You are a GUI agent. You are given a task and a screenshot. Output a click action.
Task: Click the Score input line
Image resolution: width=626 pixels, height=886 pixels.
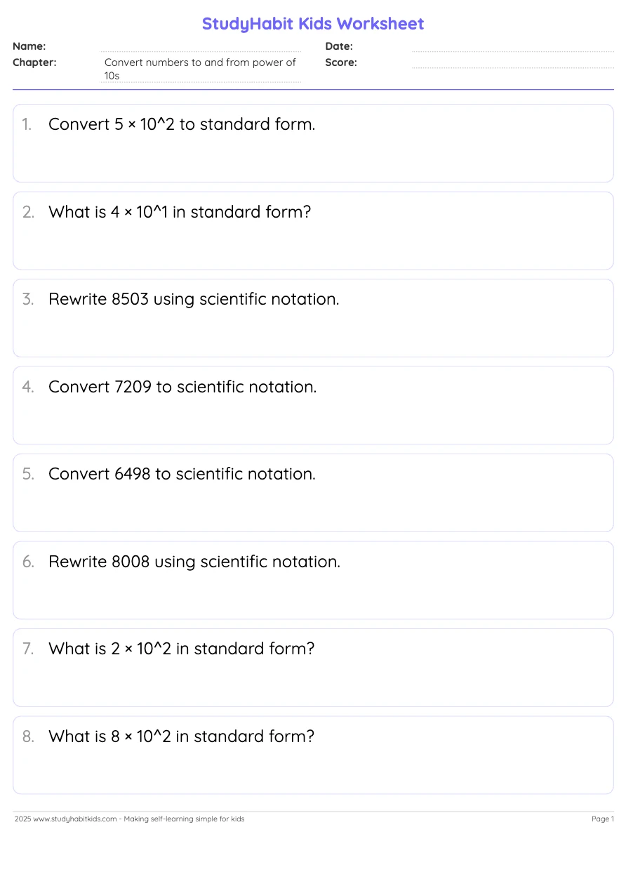click(x=512, y=62)
